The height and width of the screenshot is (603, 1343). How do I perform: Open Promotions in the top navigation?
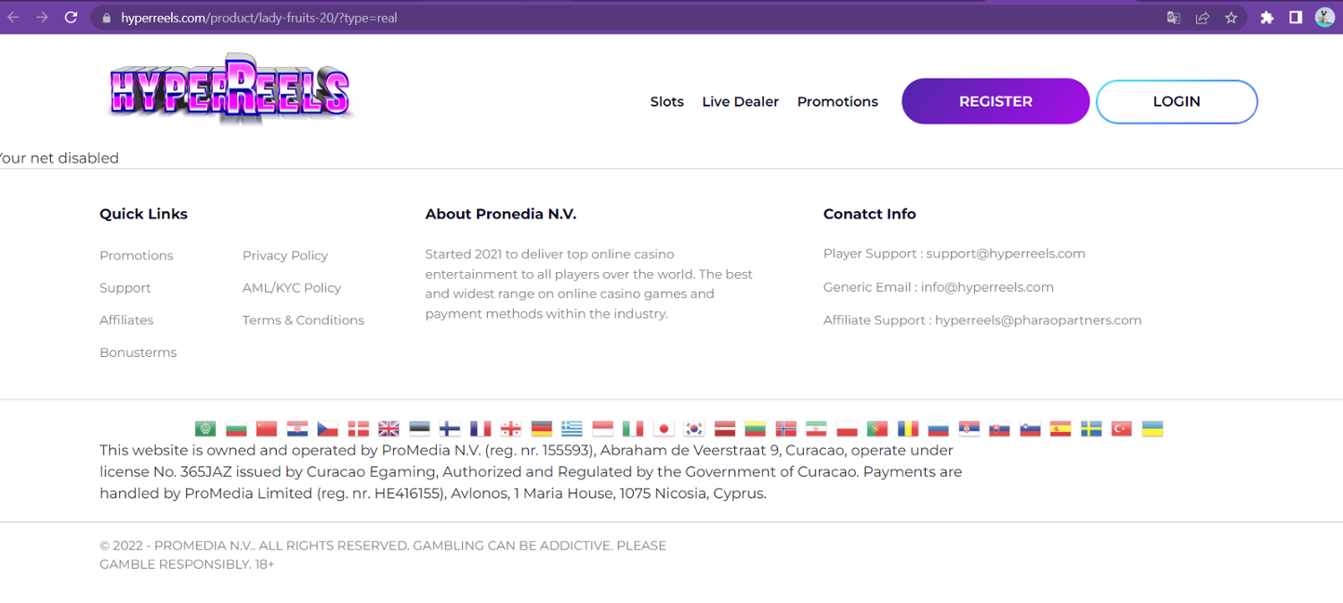pyautogui.click(x=837, y=102)
